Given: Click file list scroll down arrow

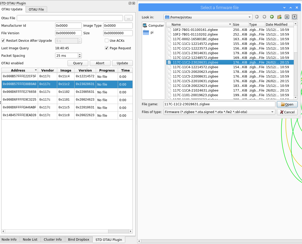Looking at the screenshot, I should click(x=296, y=97).
